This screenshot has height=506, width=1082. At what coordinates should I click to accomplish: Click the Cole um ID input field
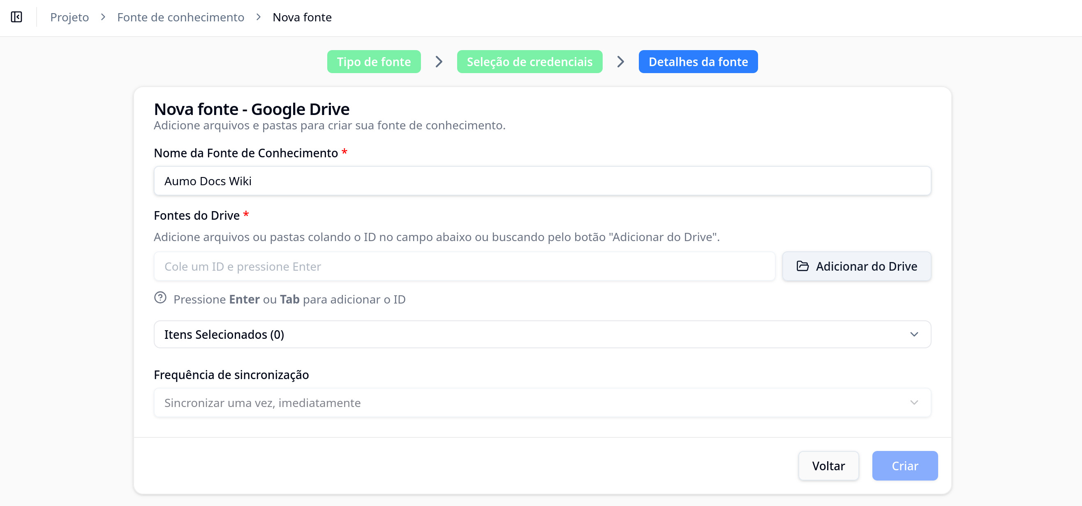(x=464, y=267)
